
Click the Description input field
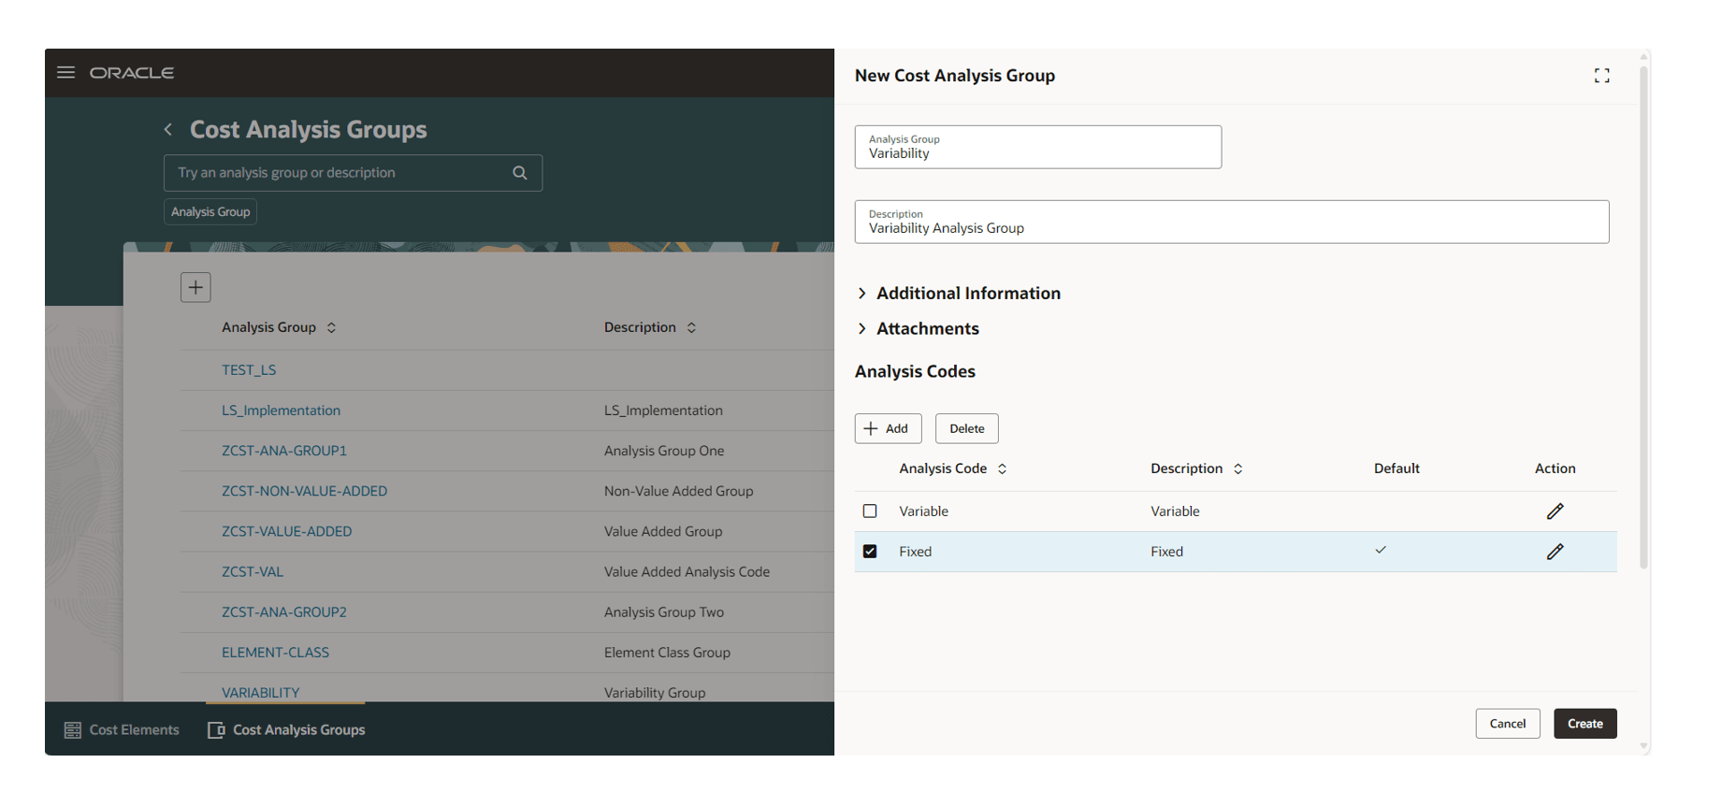tap(1231, 222)
